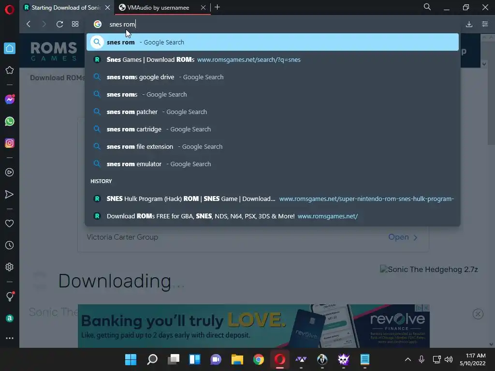Open File Explorer from taskbar
The height and width of the screenshot is (371, 495).
click(x=237, y=359)
